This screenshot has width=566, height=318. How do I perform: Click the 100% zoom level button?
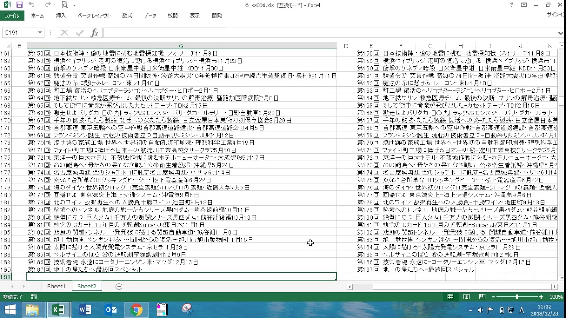(556, 297)
